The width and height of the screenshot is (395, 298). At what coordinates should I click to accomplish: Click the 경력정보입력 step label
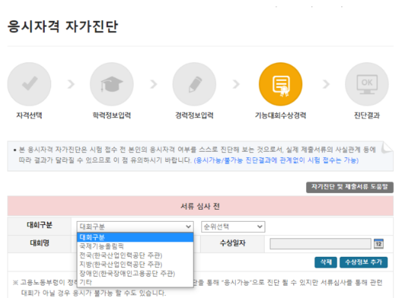click(194, 116)
